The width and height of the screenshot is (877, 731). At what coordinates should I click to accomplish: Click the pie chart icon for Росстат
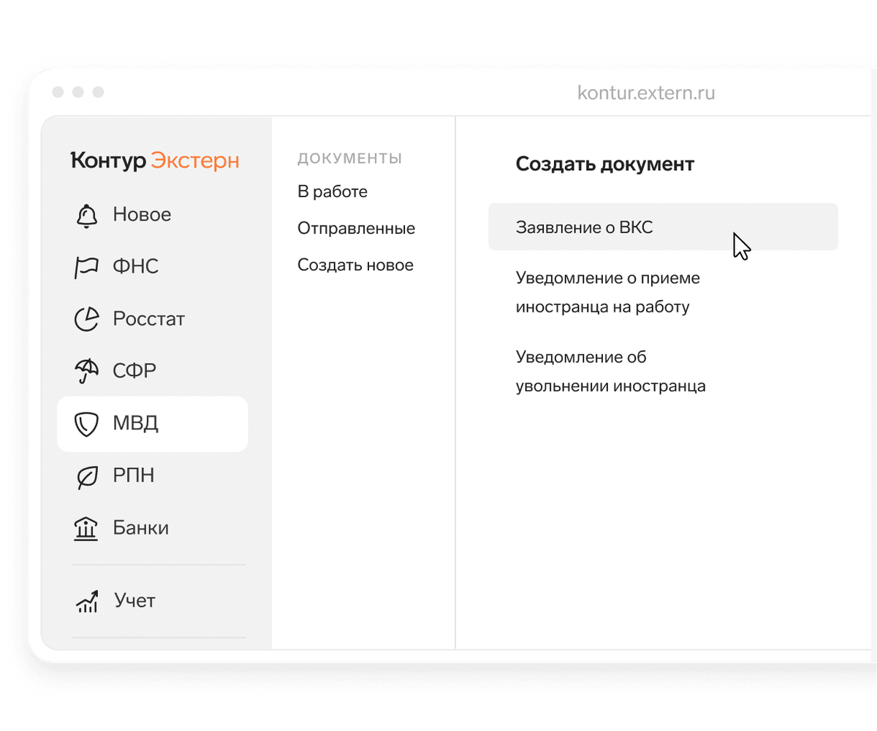pyautogui.click(x=87, y=319)
